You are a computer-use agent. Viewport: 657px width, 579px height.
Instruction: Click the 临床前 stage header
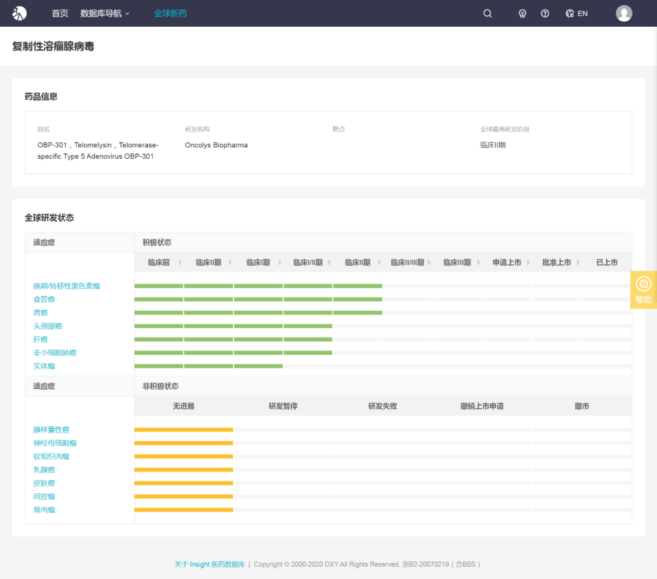[159, 263]
